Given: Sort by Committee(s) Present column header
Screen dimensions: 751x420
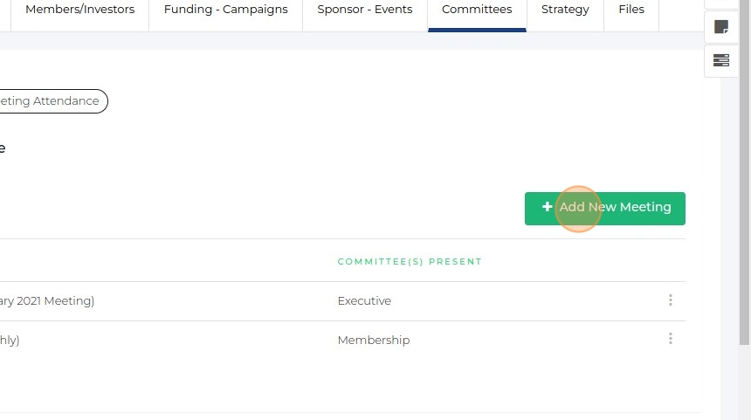Looking at the screenshot, I should (410, 262).
